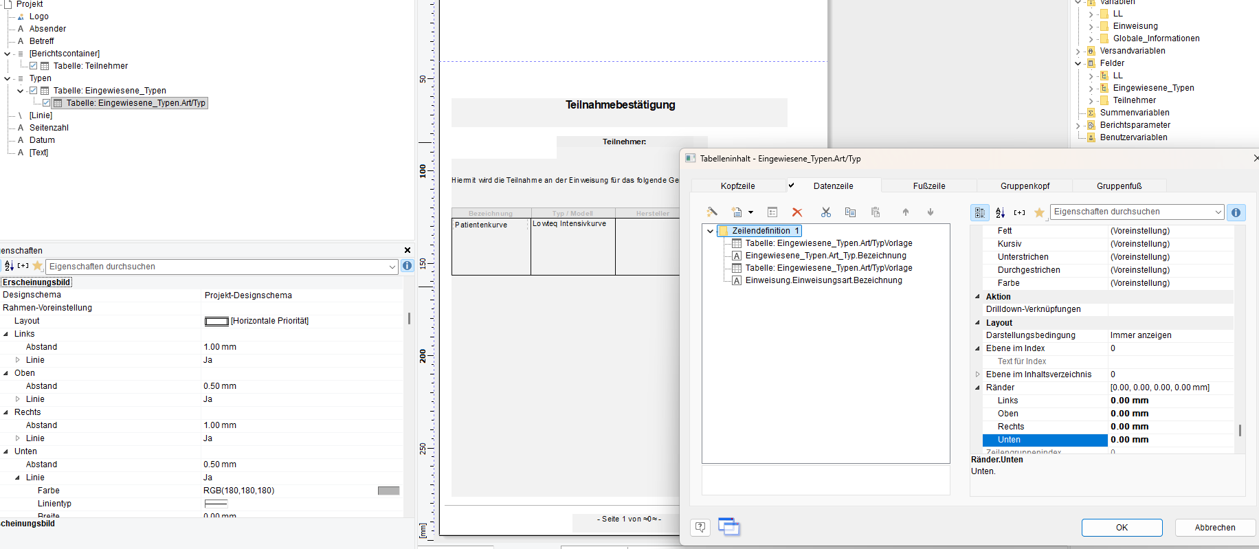Click the red delete icon in dialog toolbar
Image resolution: width=1259 pixels, height=549 pixels.
click(797, 212)
